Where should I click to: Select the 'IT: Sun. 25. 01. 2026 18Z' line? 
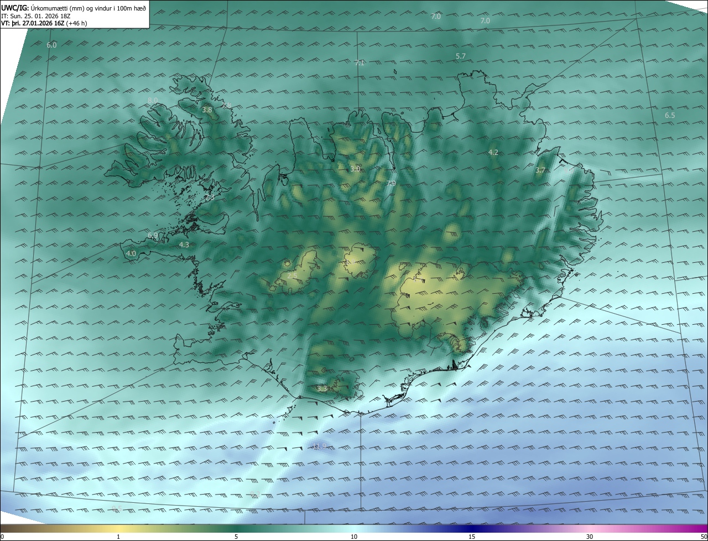37,16
